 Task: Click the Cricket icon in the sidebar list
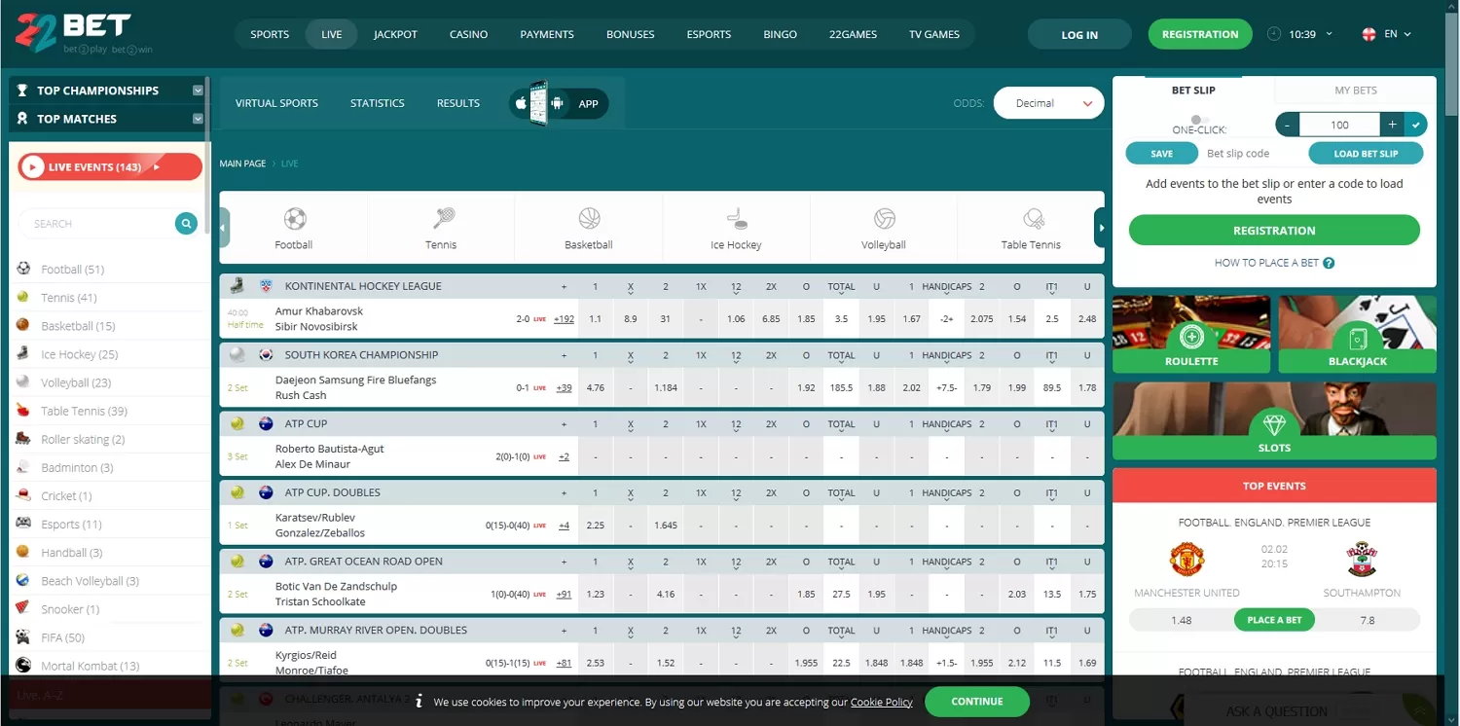[x=23, y=495]
